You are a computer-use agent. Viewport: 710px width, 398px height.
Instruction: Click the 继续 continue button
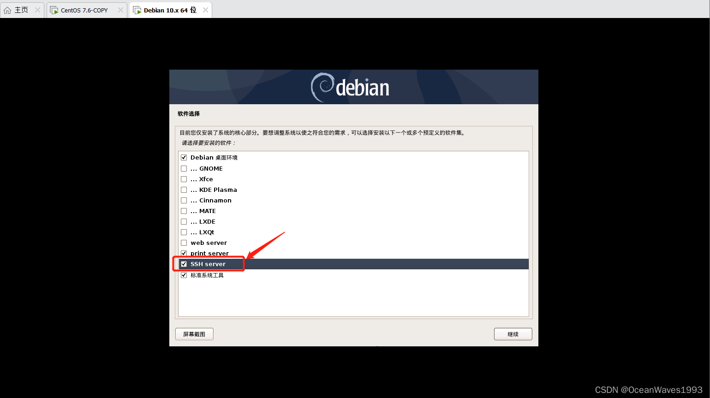tap(513, 334)
